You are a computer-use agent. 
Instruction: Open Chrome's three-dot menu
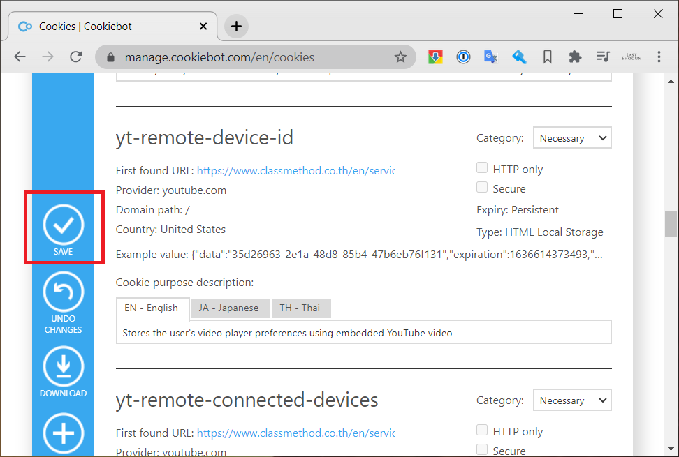[659, 57]
